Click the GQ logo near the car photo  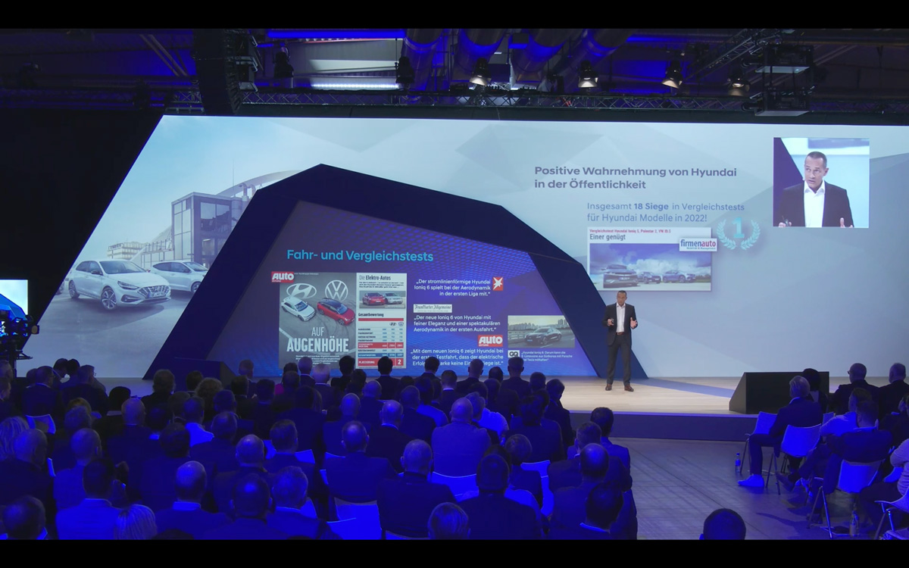[x=514, y=354]
